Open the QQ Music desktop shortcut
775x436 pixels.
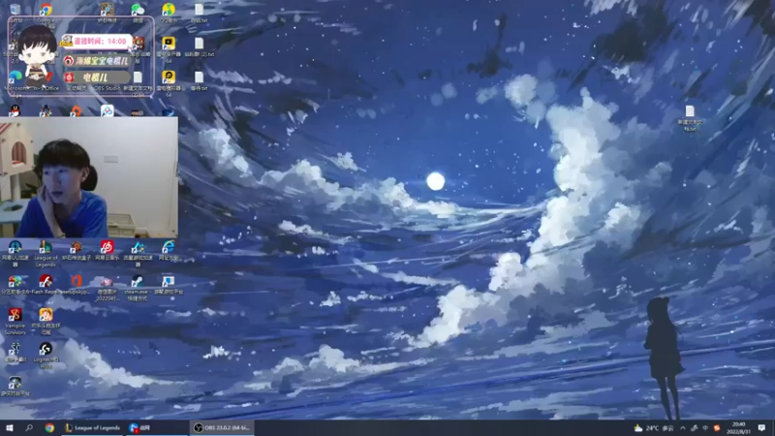pos(168,13)
